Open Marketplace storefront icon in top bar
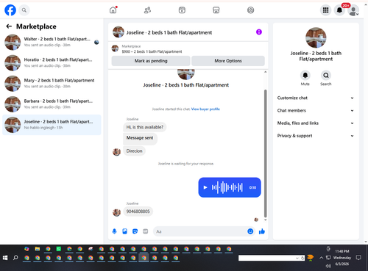Image resolution: width=368 pixels, height=271 pixels. click(x=216, y=10)
